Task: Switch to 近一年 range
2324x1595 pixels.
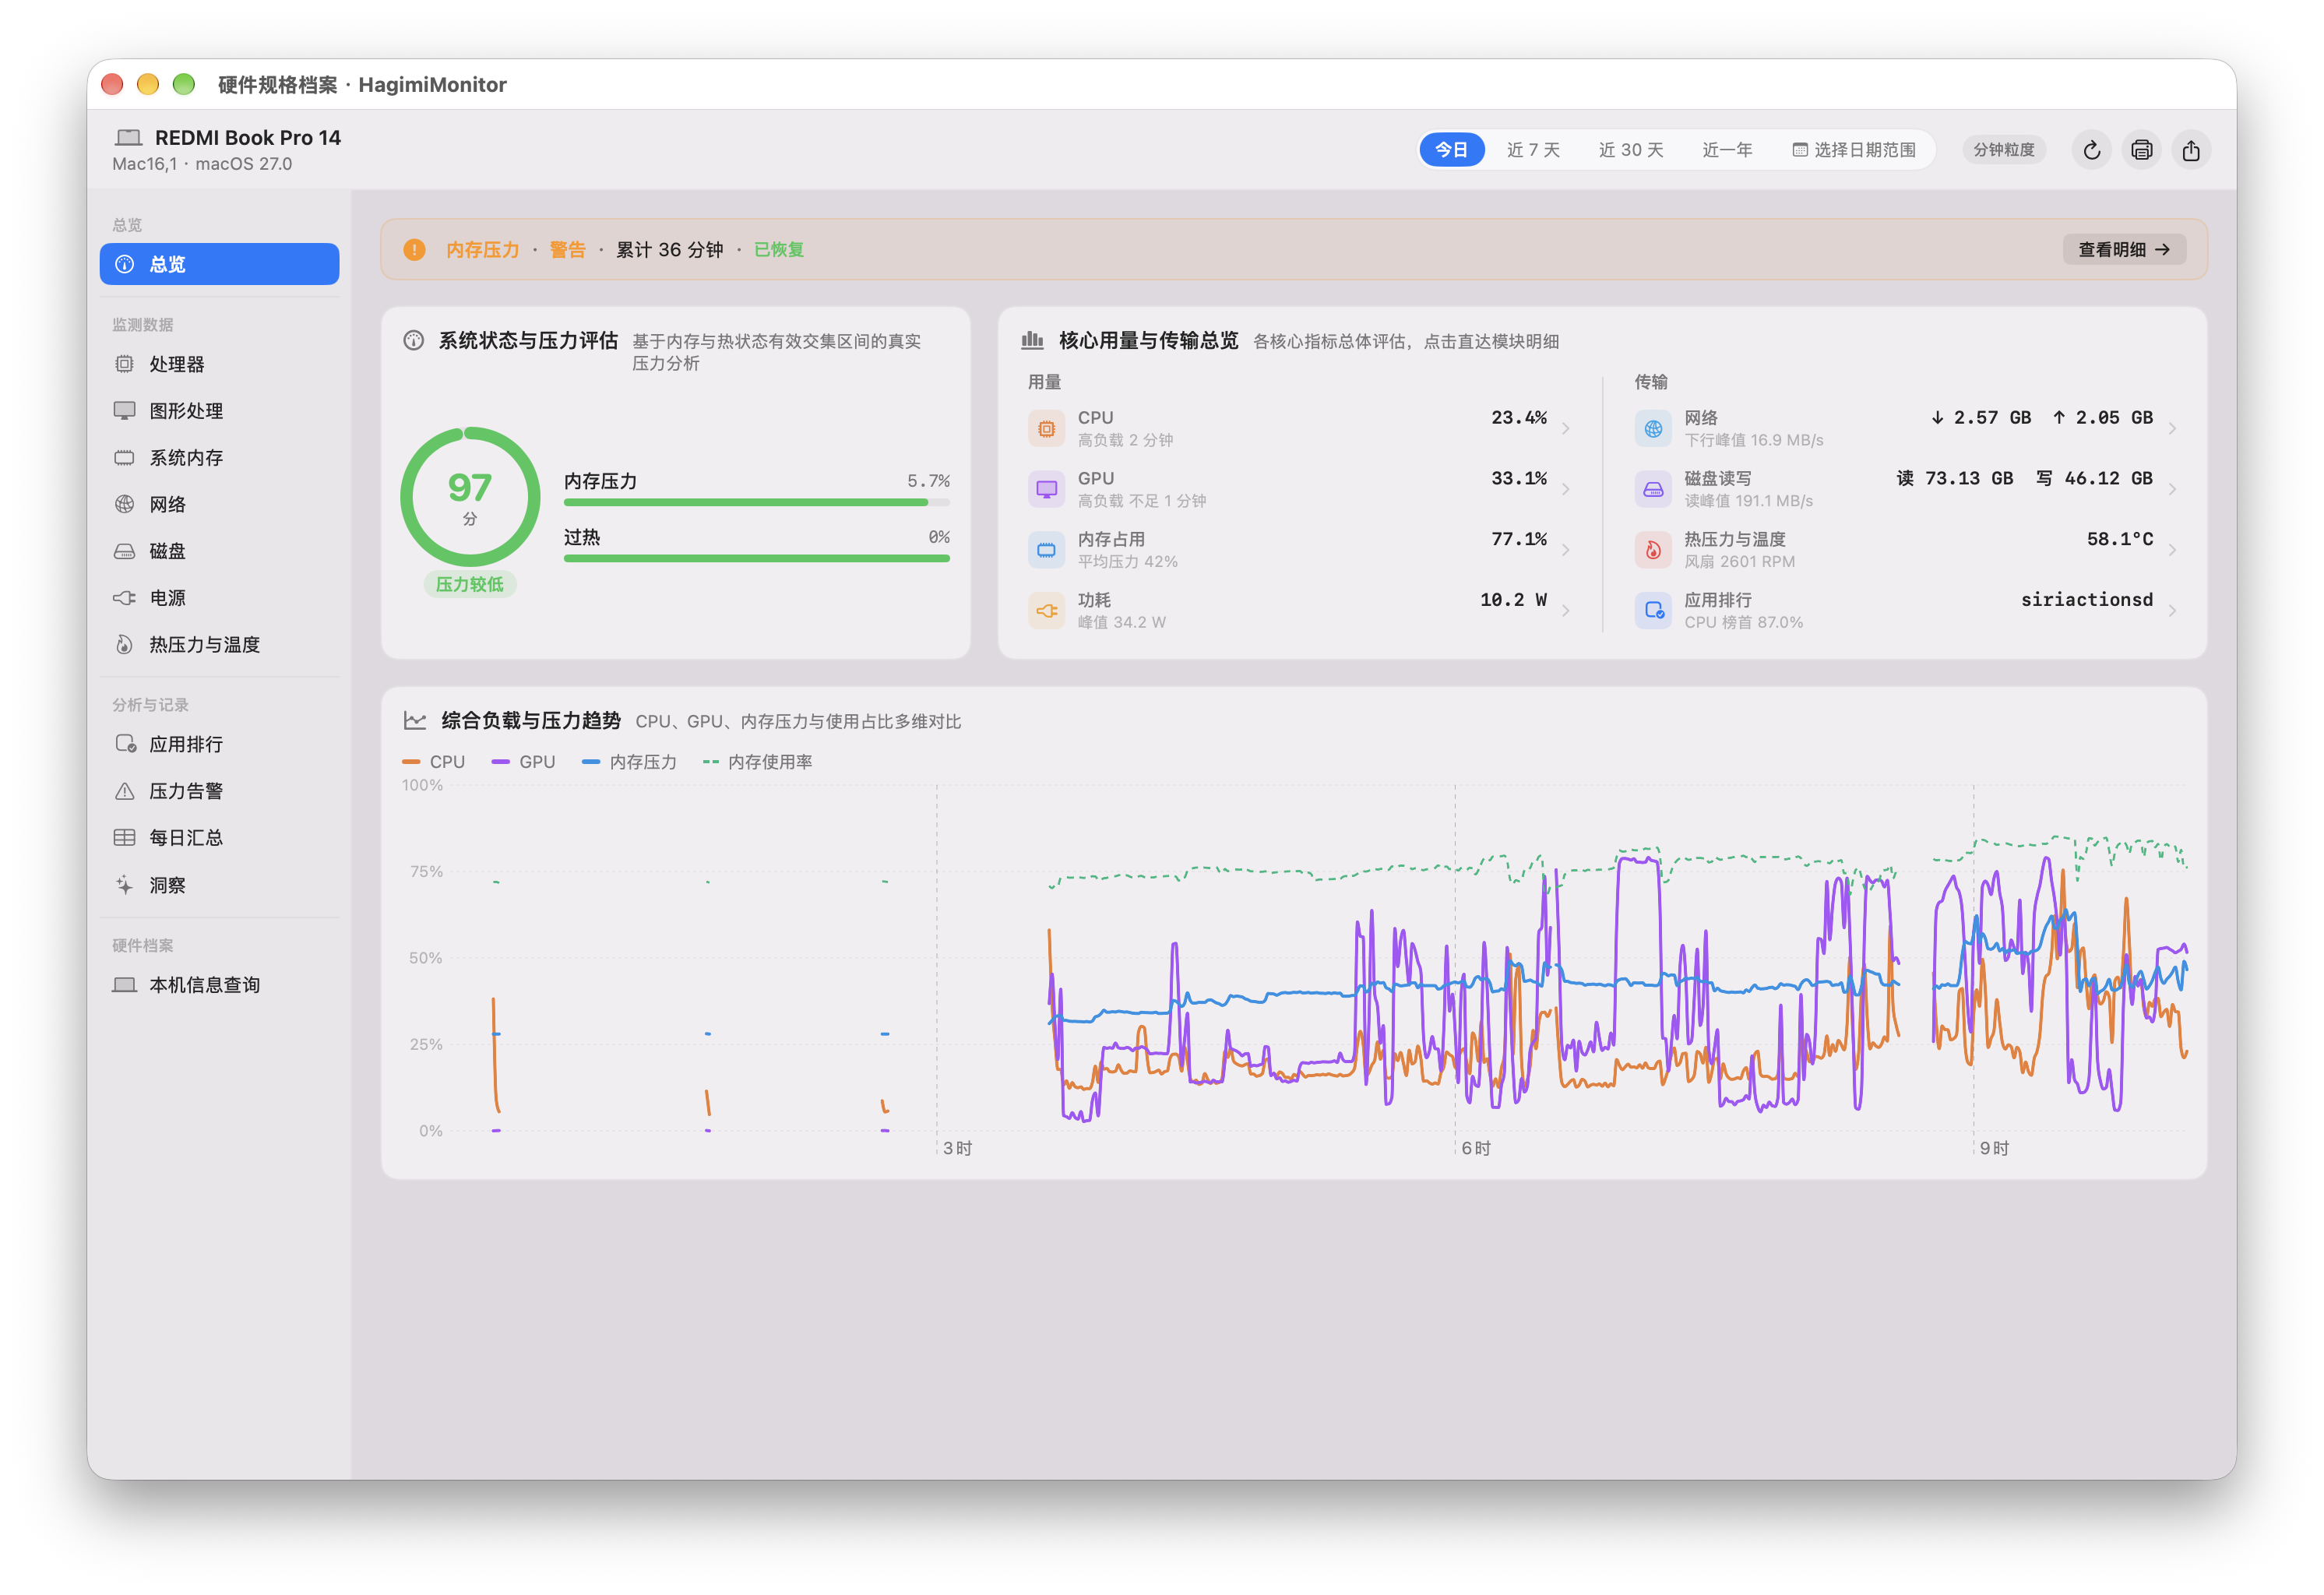Action: click(1726, 150)
